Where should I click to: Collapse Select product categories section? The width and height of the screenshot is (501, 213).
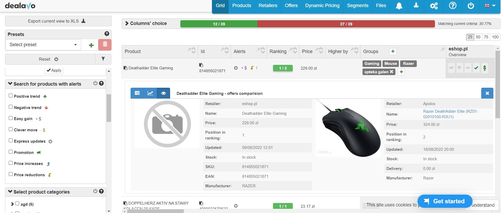10,191
